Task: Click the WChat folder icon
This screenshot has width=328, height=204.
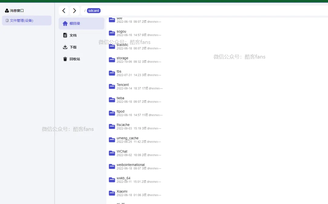Action: (112, 153)
